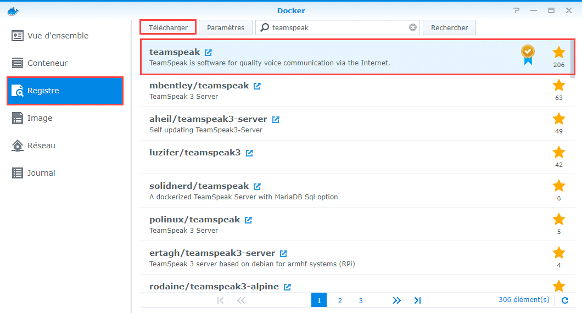Click the star on ertagh/teamspeak3-server row
Viewport: 582px width, 313px height.
(558, 253)
